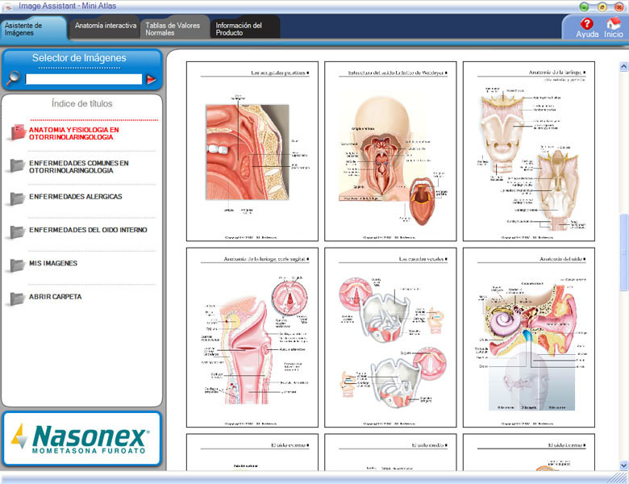
Task: Click the Image Assistant title bar app icon
Action: point(8,6)
